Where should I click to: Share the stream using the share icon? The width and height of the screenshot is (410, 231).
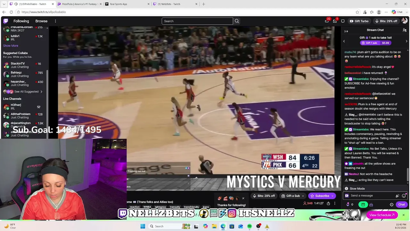[x=328, y=203]
